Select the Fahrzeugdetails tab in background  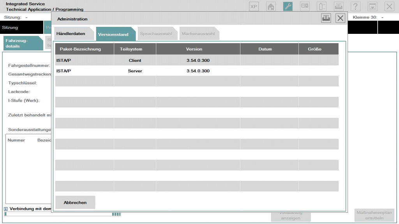[23, 43]
